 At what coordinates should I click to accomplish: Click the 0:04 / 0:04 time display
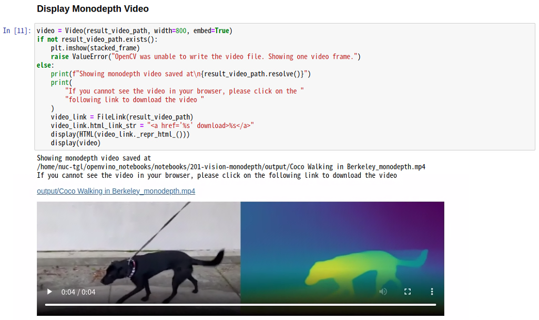point(78,292)
